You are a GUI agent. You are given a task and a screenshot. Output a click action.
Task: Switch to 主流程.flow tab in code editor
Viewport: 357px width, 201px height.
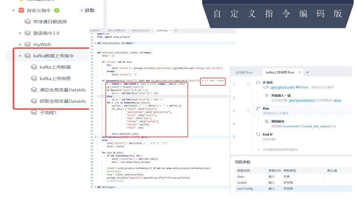(x=95, y=30)
